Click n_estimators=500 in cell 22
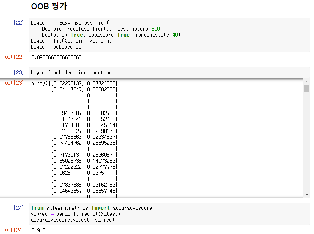Screen dimensions: 314x234 point(138,29)
